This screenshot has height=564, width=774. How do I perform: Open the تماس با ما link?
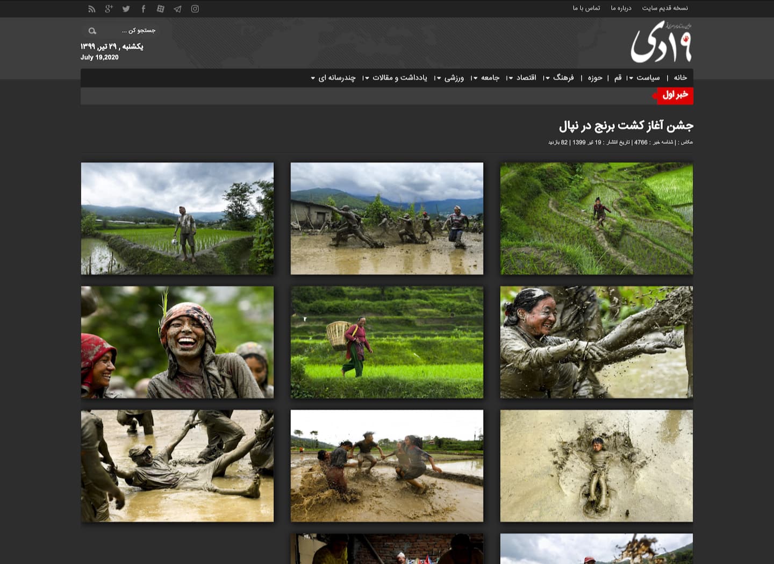[586, 8]
